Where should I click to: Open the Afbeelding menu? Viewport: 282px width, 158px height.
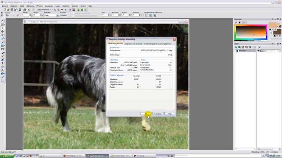point(30,6)
